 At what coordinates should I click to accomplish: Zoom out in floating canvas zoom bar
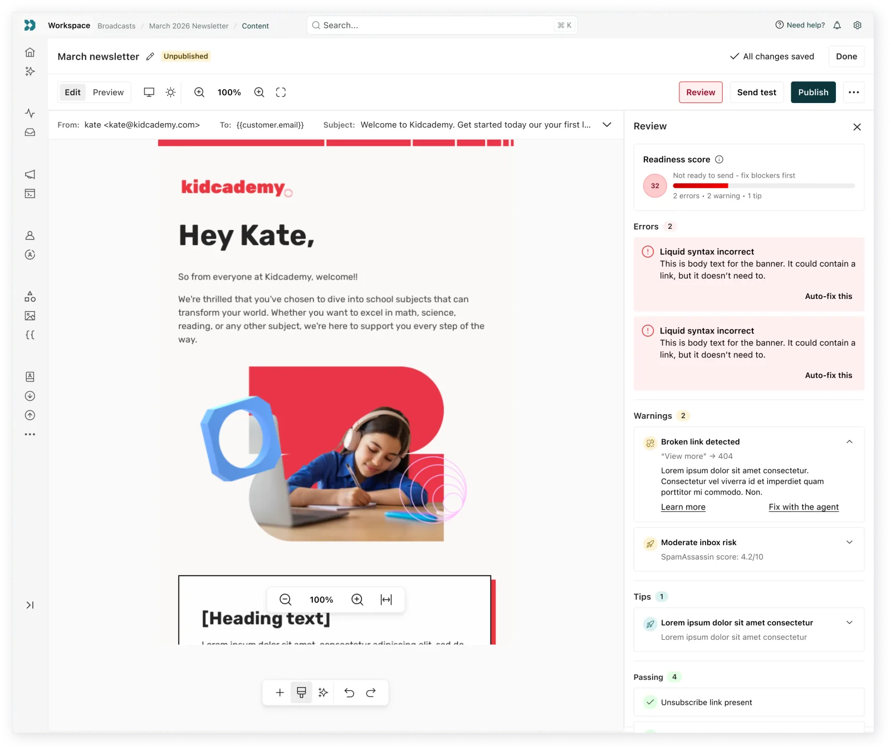pos(285,600)
